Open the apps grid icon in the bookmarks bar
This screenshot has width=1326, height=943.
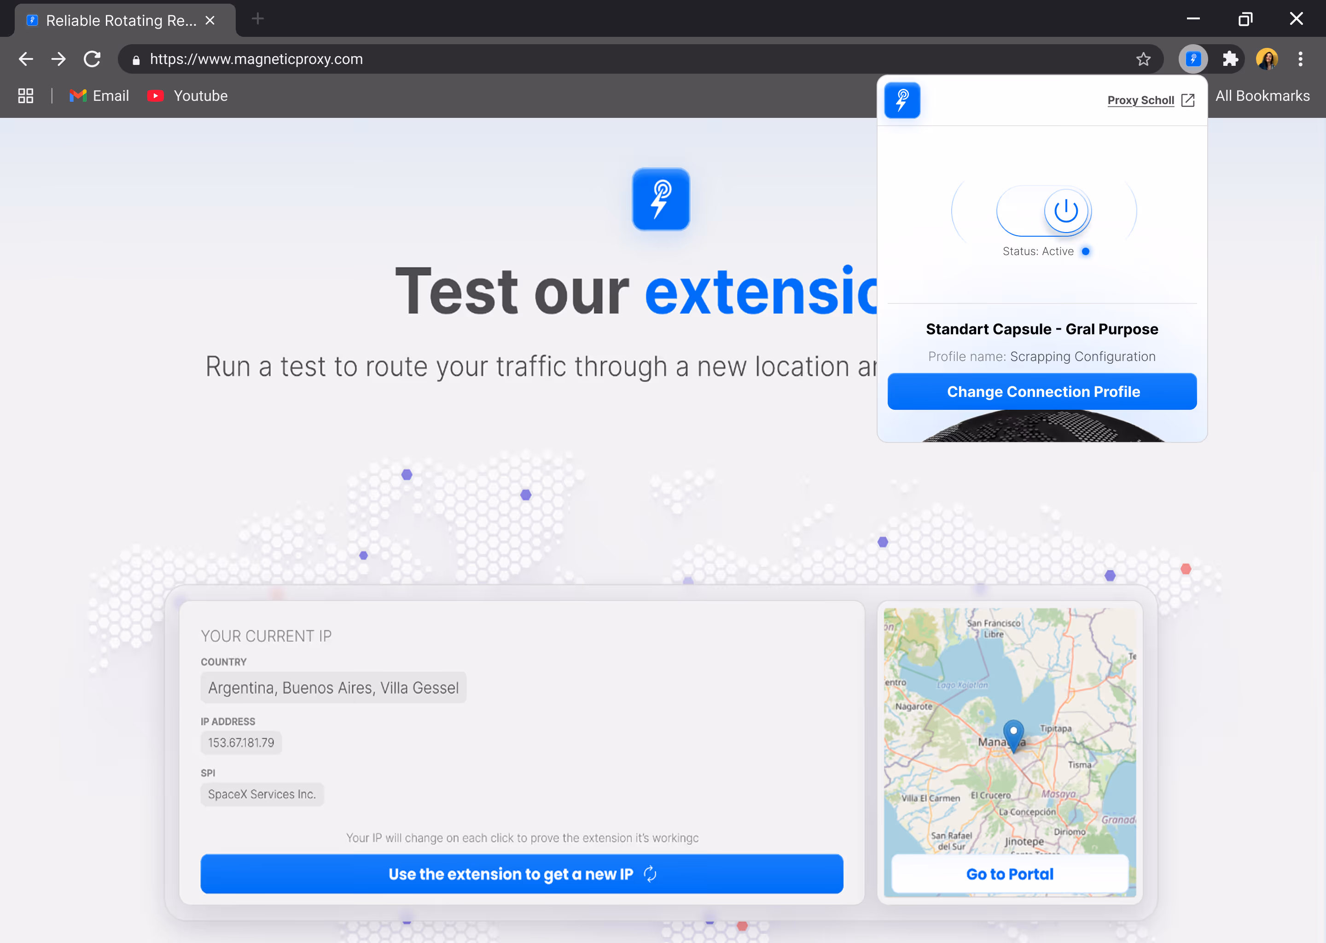coord(25,96)
